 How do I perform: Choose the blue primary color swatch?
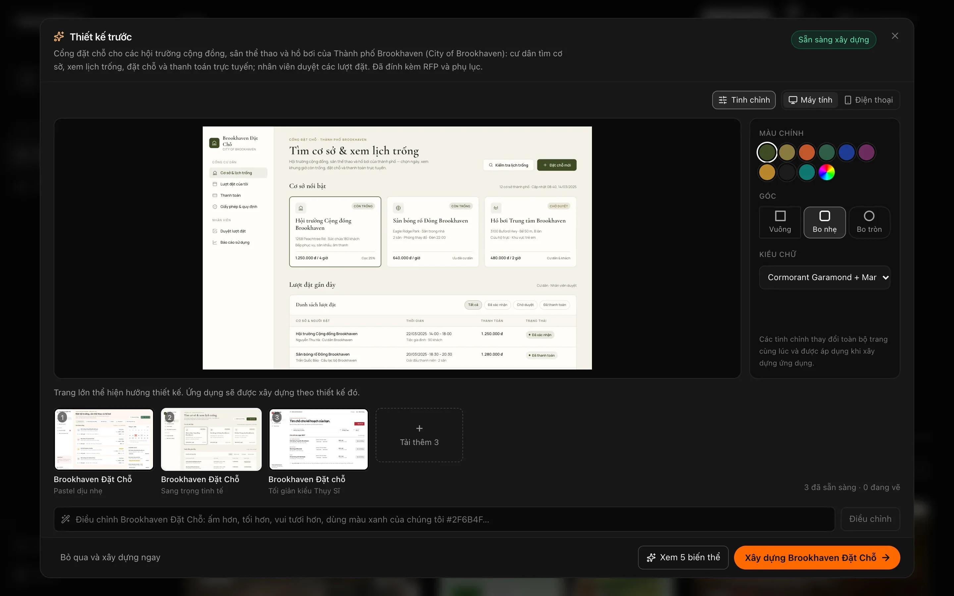[x=846, y=152]
